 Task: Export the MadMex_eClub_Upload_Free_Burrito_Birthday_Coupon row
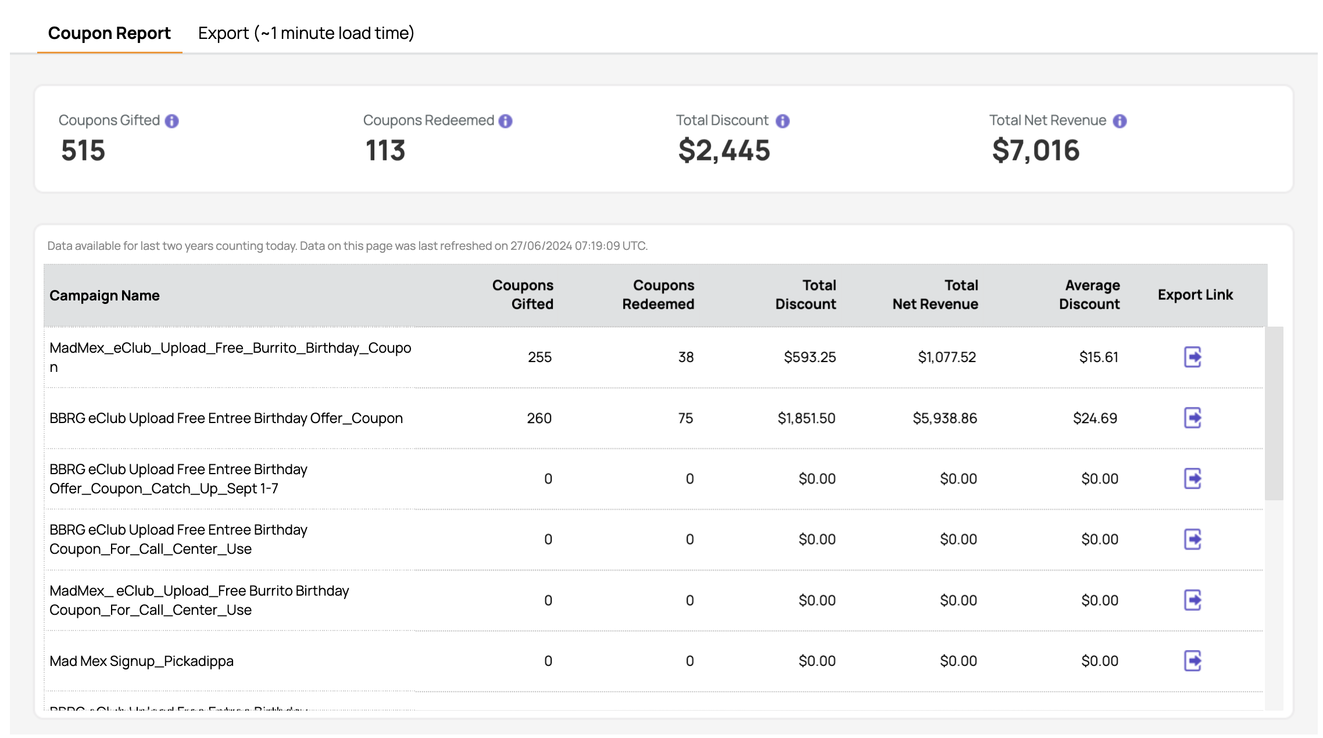[1193, 357]
